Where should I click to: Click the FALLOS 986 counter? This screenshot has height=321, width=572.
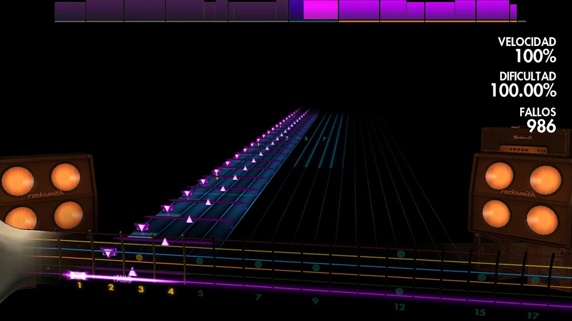538,120
